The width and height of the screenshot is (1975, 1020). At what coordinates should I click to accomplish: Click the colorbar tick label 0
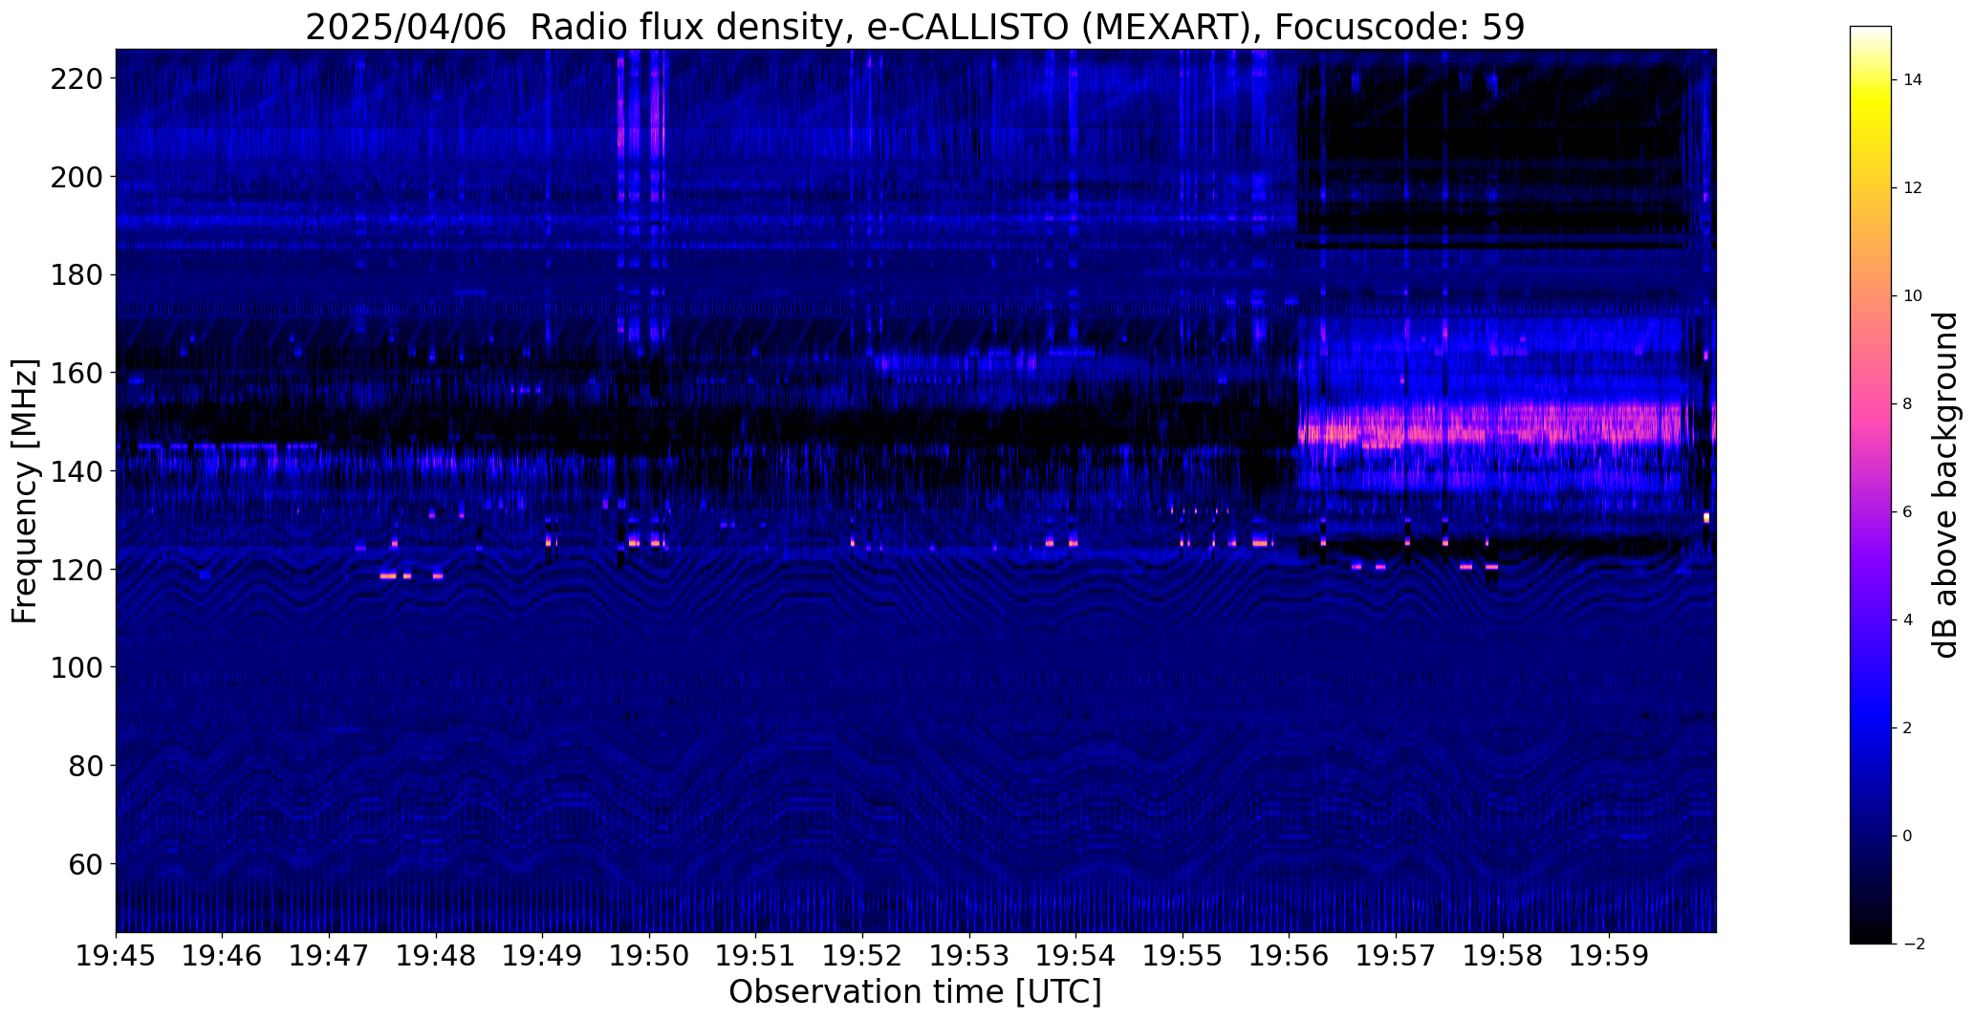1908,836
